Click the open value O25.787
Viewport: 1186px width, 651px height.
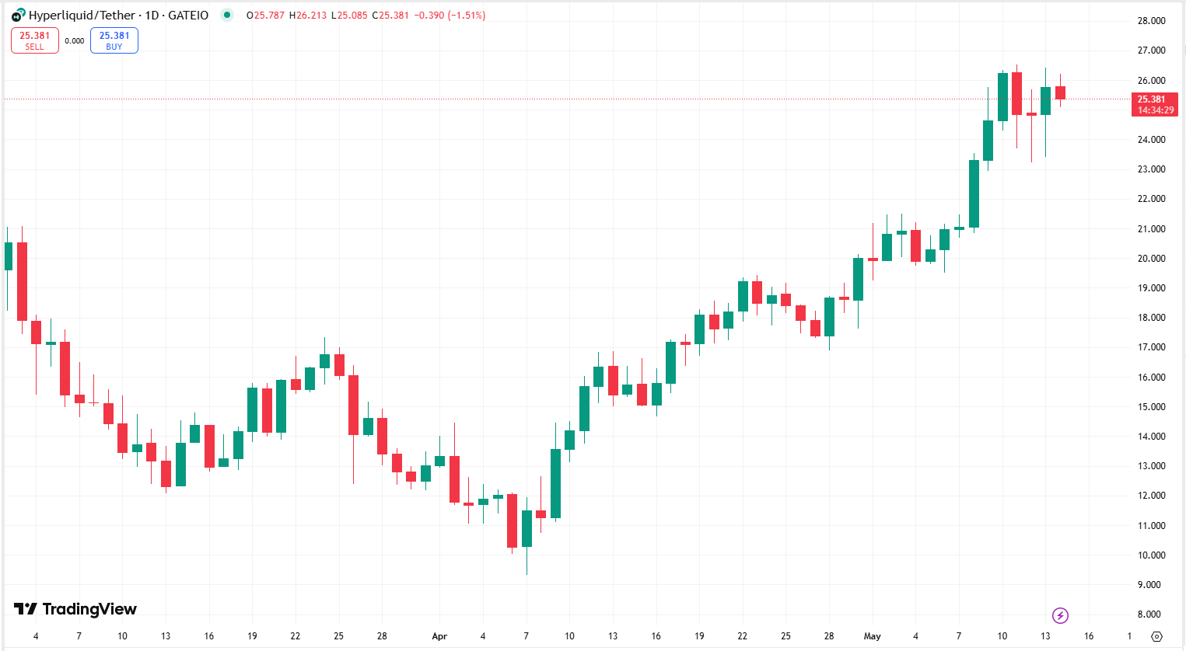pyautogui.click(x=265, y=16)
